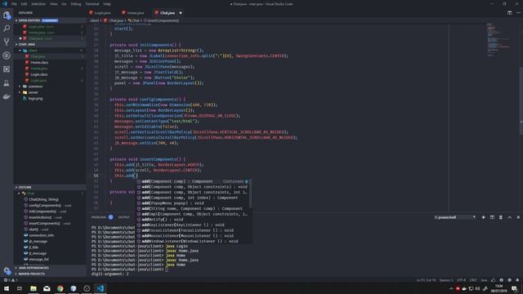Viewport: 523px width, 294px height.
Task: Open the Manage gear in the activity bar
Action: coord(7,271)
